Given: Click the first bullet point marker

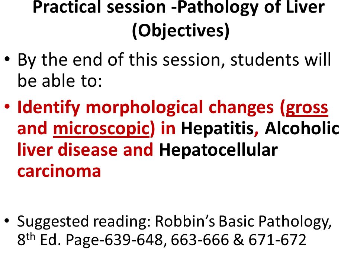Looking at the screenshot, I should [x=7, y=59].
